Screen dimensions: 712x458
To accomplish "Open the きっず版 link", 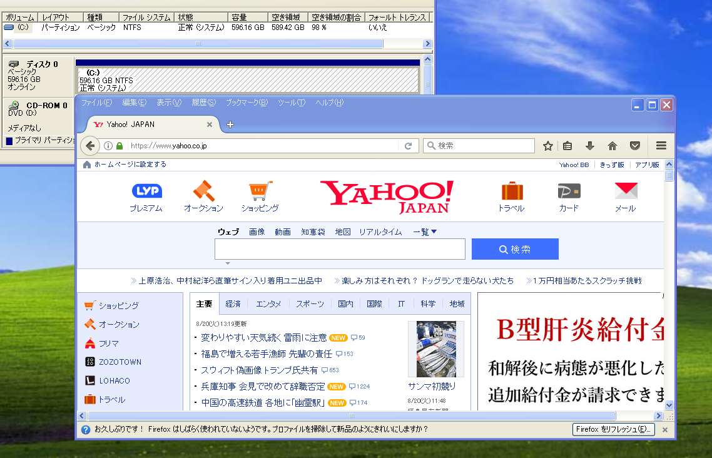I will pyautogui.click(x=612, y=165).
